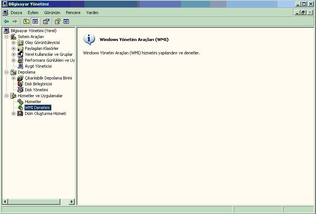Click the Disk Birleştiricisi icon
Viewport: 316px width, 214px height.
[x=20, y=84]
